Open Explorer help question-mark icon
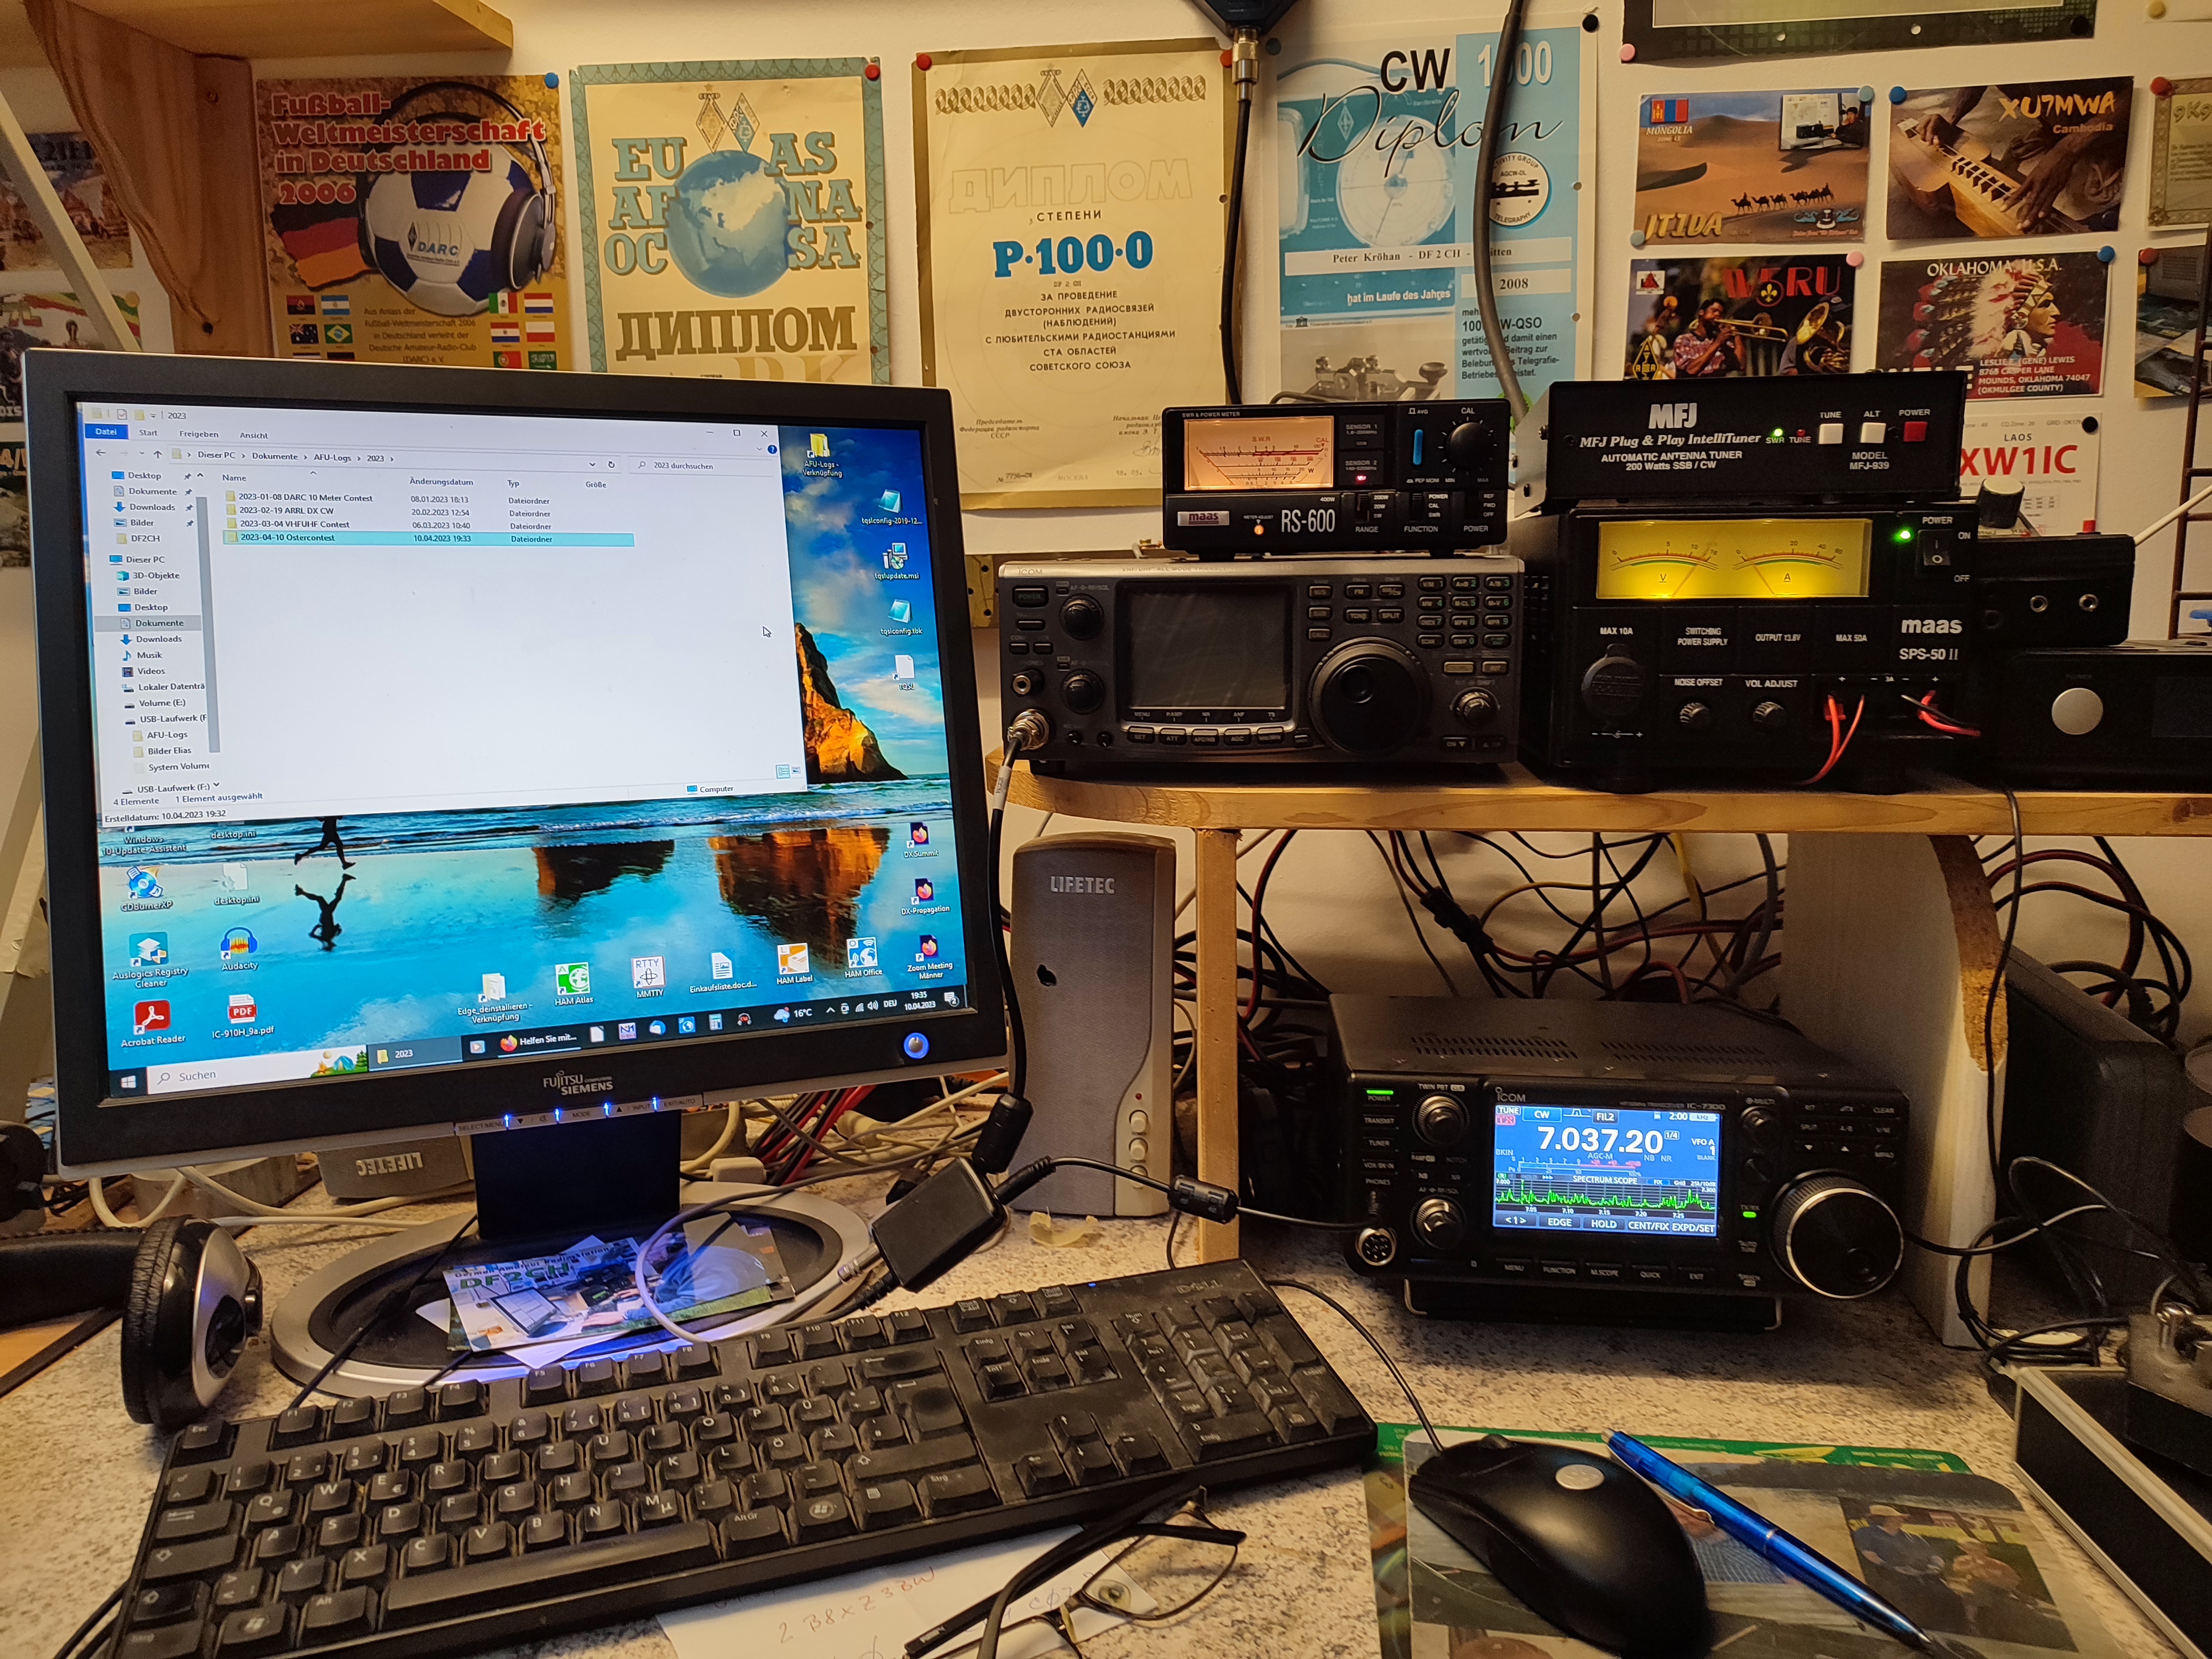Screen dimensions: 2212x1659 point(772,449)
